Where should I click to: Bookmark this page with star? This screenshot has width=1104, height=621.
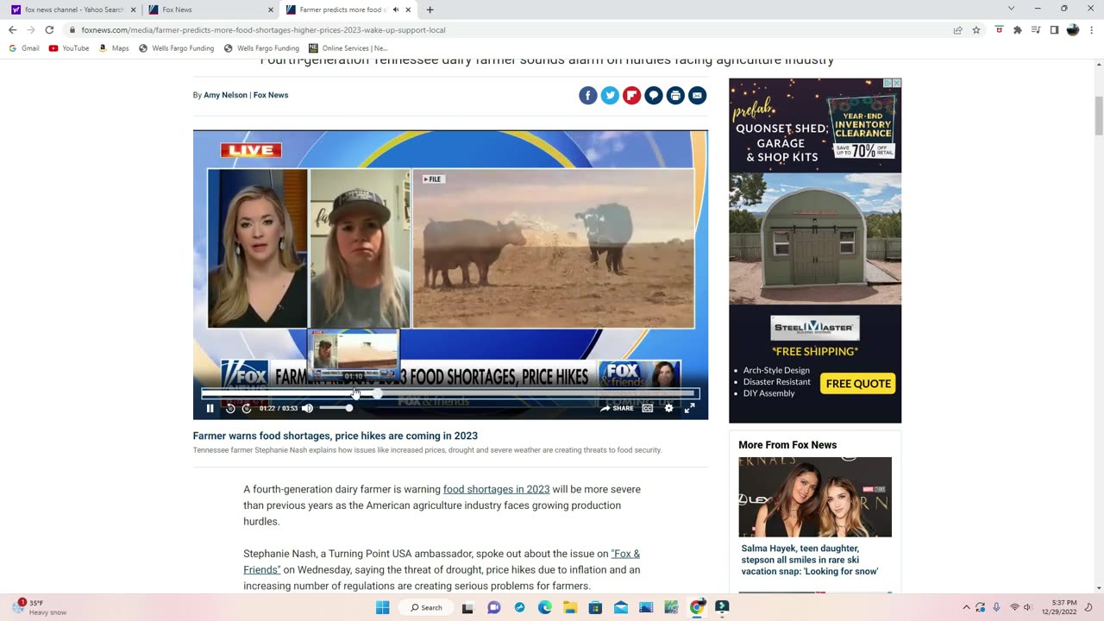976,29
